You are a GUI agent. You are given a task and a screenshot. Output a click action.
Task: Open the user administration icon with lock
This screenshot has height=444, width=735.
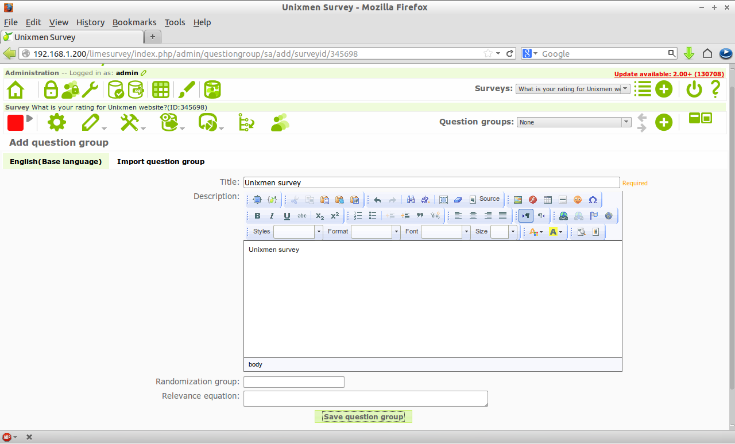point(70,89)
